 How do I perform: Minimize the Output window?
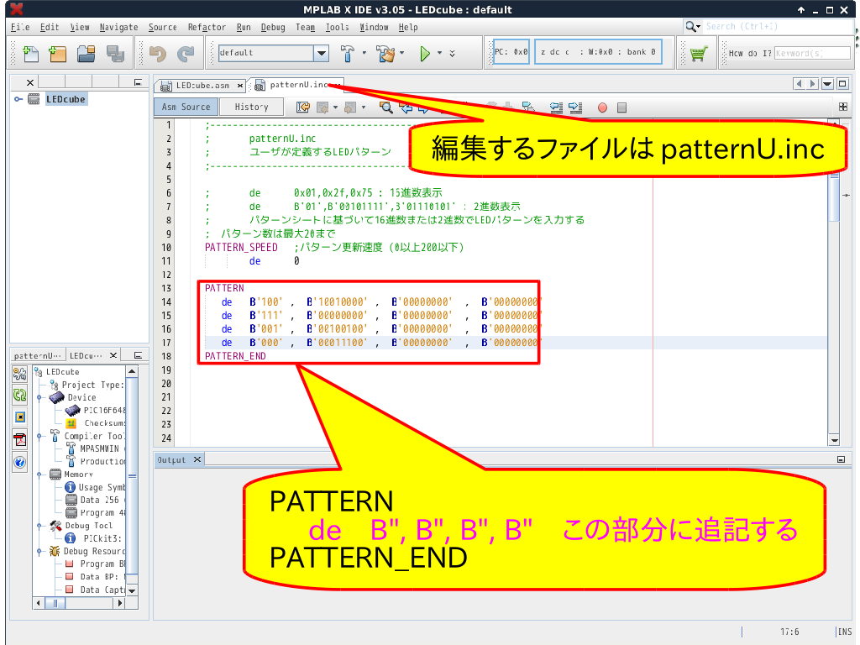point(841,459)
